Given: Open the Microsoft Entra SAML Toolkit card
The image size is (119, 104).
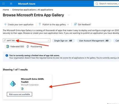Looking at the screenshot, I should tap(27, 87).
